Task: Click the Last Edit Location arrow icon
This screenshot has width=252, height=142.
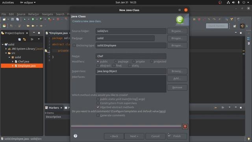Action: (28, 26)
